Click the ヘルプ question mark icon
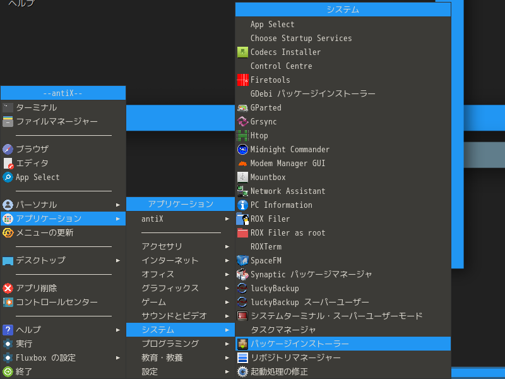 (8, 330)
